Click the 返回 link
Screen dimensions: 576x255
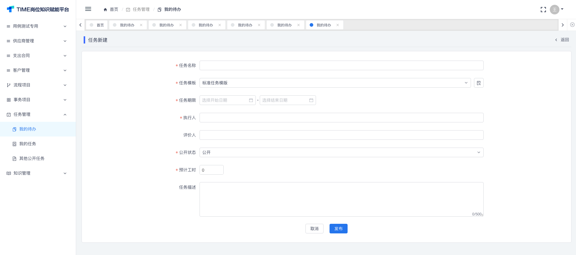click(562, 40)
